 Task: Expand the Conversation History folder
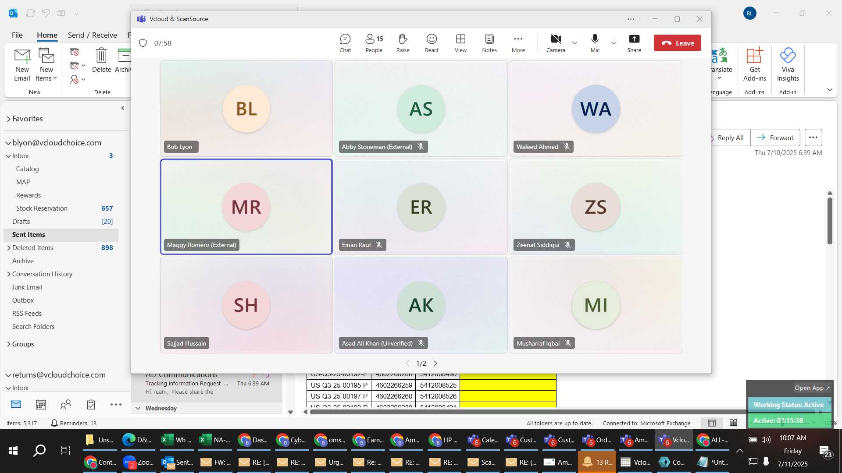tap(9, 274)
